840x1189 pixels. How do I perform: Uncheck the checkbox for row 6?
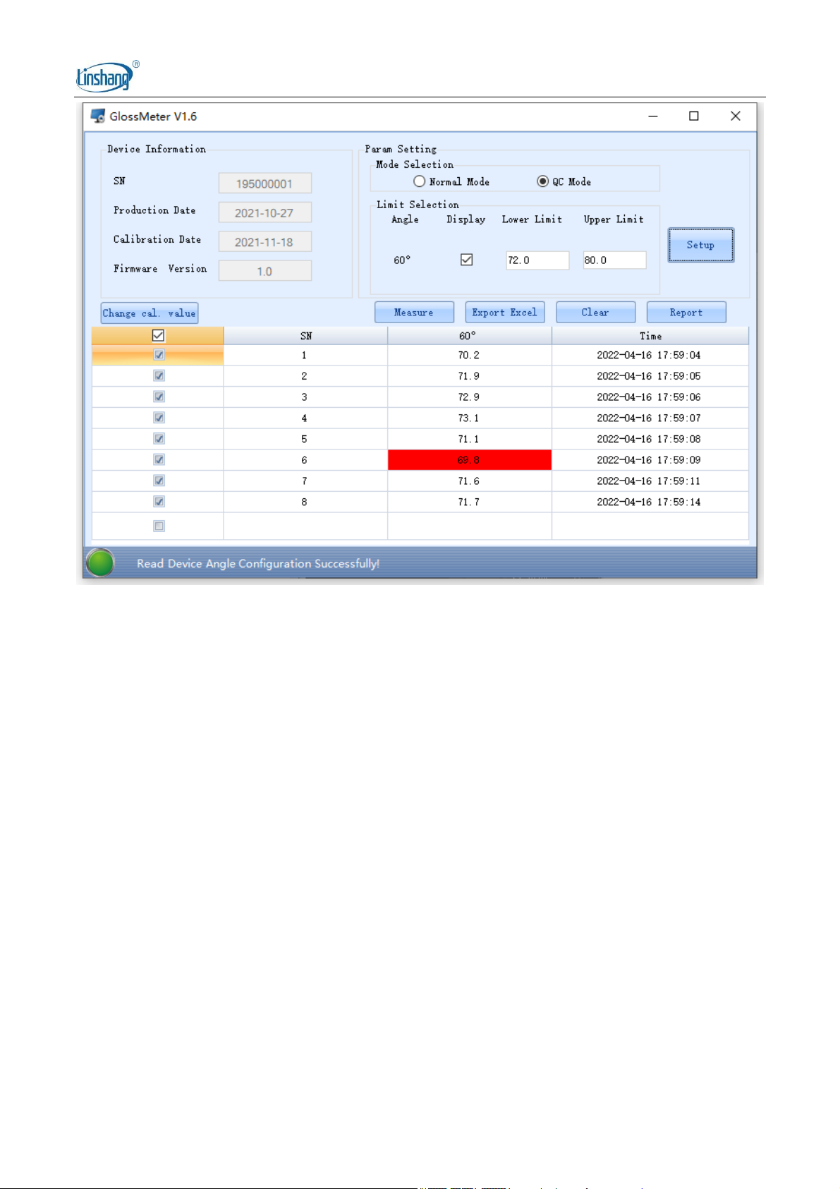[x=159, y=459]
